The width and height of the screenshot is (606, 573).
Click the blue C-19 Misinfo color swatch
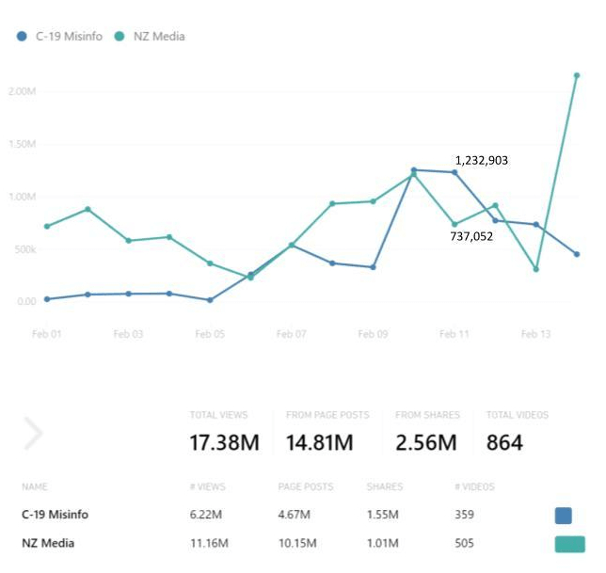(x=564, y=515)
